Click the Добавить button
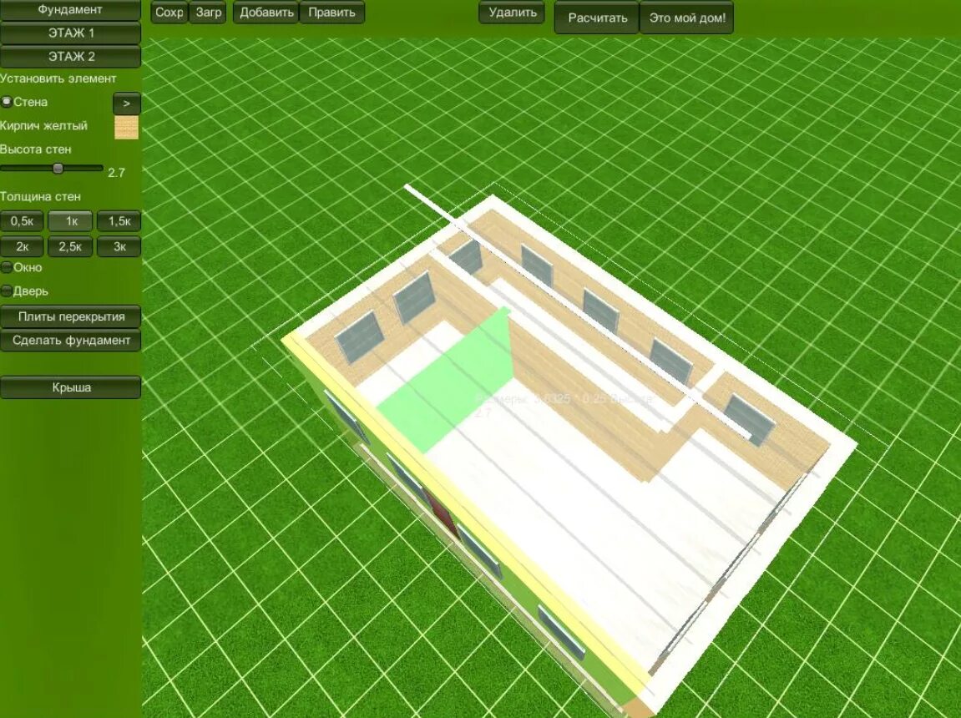The width and height of the screenshot is (961, 718). pos(266,13)
